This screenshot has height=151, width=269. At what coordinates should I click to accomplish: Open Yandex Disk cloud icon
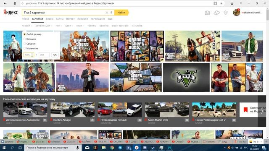(217, 13)
